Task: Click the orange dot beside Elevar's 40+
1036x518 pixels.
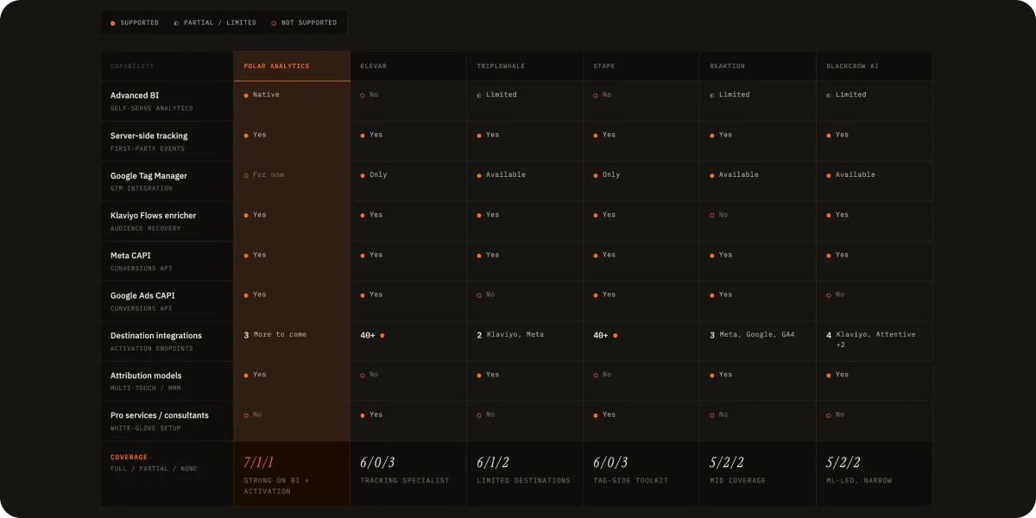Action: (382, 335)
